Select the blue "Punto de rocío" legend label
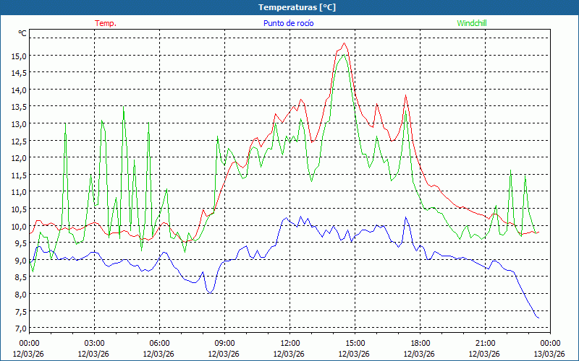Viewport: 579px width, 361px height. coord(289,23)
